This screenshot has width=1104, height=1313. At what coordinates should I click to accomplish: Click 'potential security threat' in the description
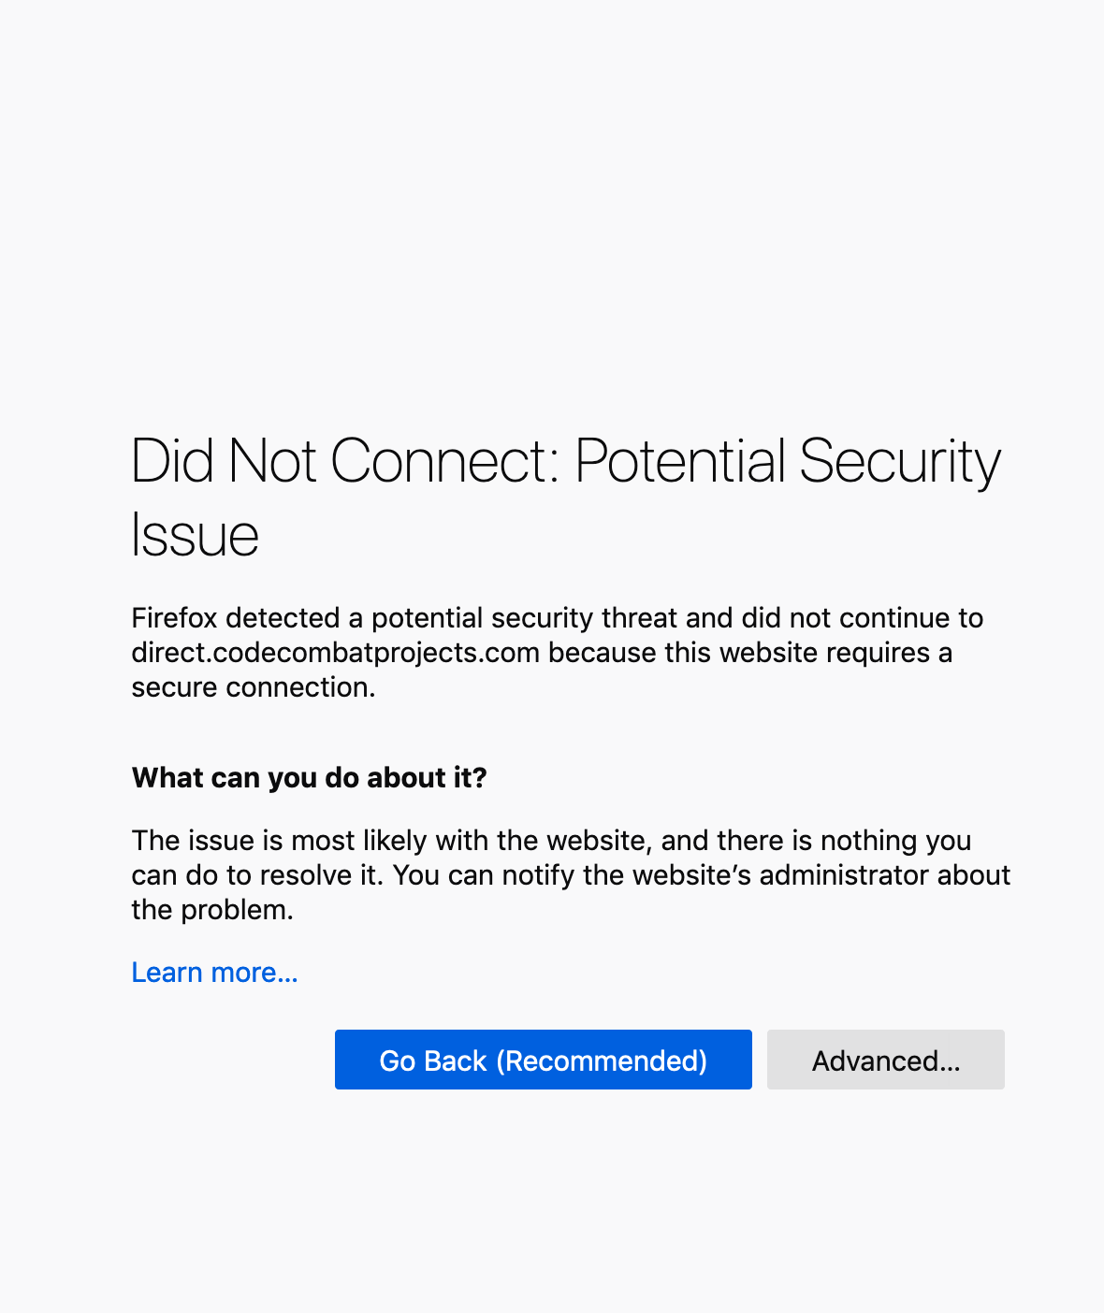524,618
